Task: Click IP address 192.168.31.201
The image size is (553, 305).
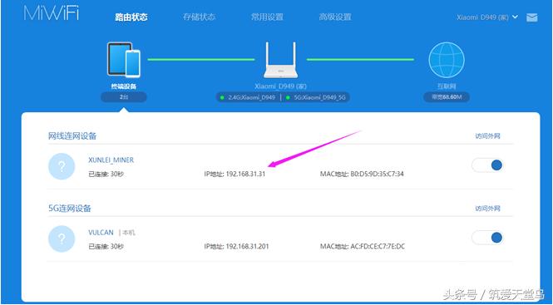Action: [247, 247]
